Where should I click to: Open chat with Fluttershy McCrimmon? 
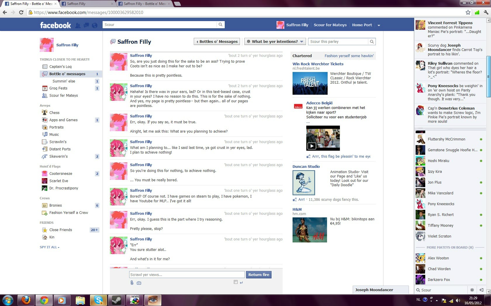(x=450, y=139)
